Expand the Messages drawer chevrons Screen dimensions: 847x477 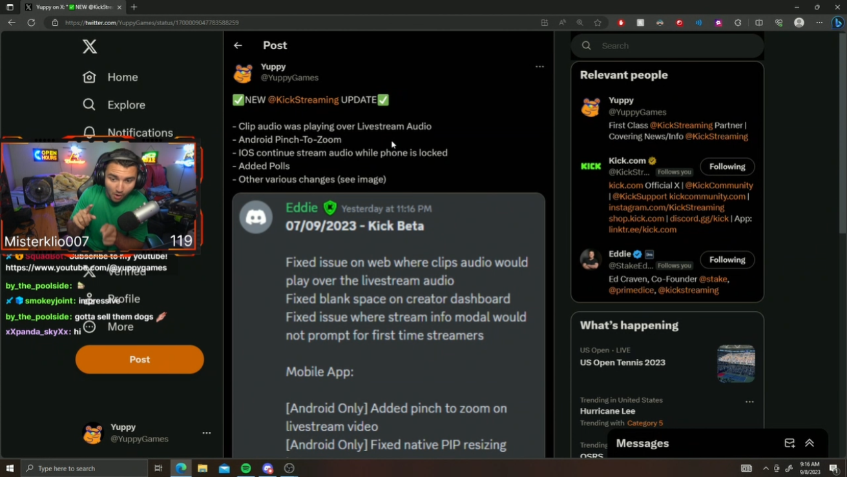(810, 443)
